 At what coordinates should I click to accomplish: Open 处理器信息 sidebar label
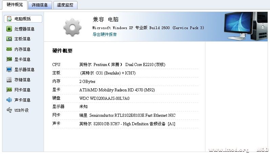pyautogui.click(x=24, y=29)
